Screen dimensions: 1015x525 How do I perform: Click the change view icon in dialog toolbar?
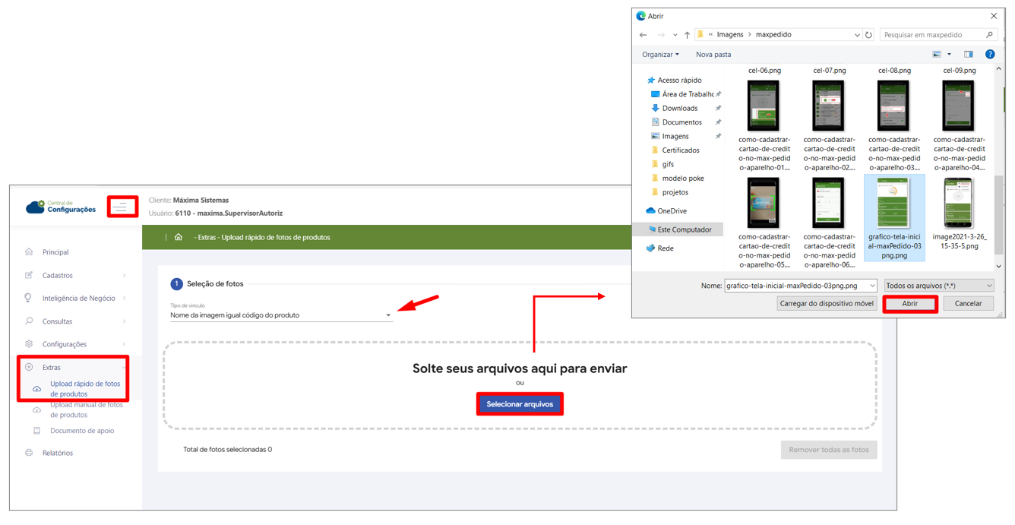coord(937,55)
